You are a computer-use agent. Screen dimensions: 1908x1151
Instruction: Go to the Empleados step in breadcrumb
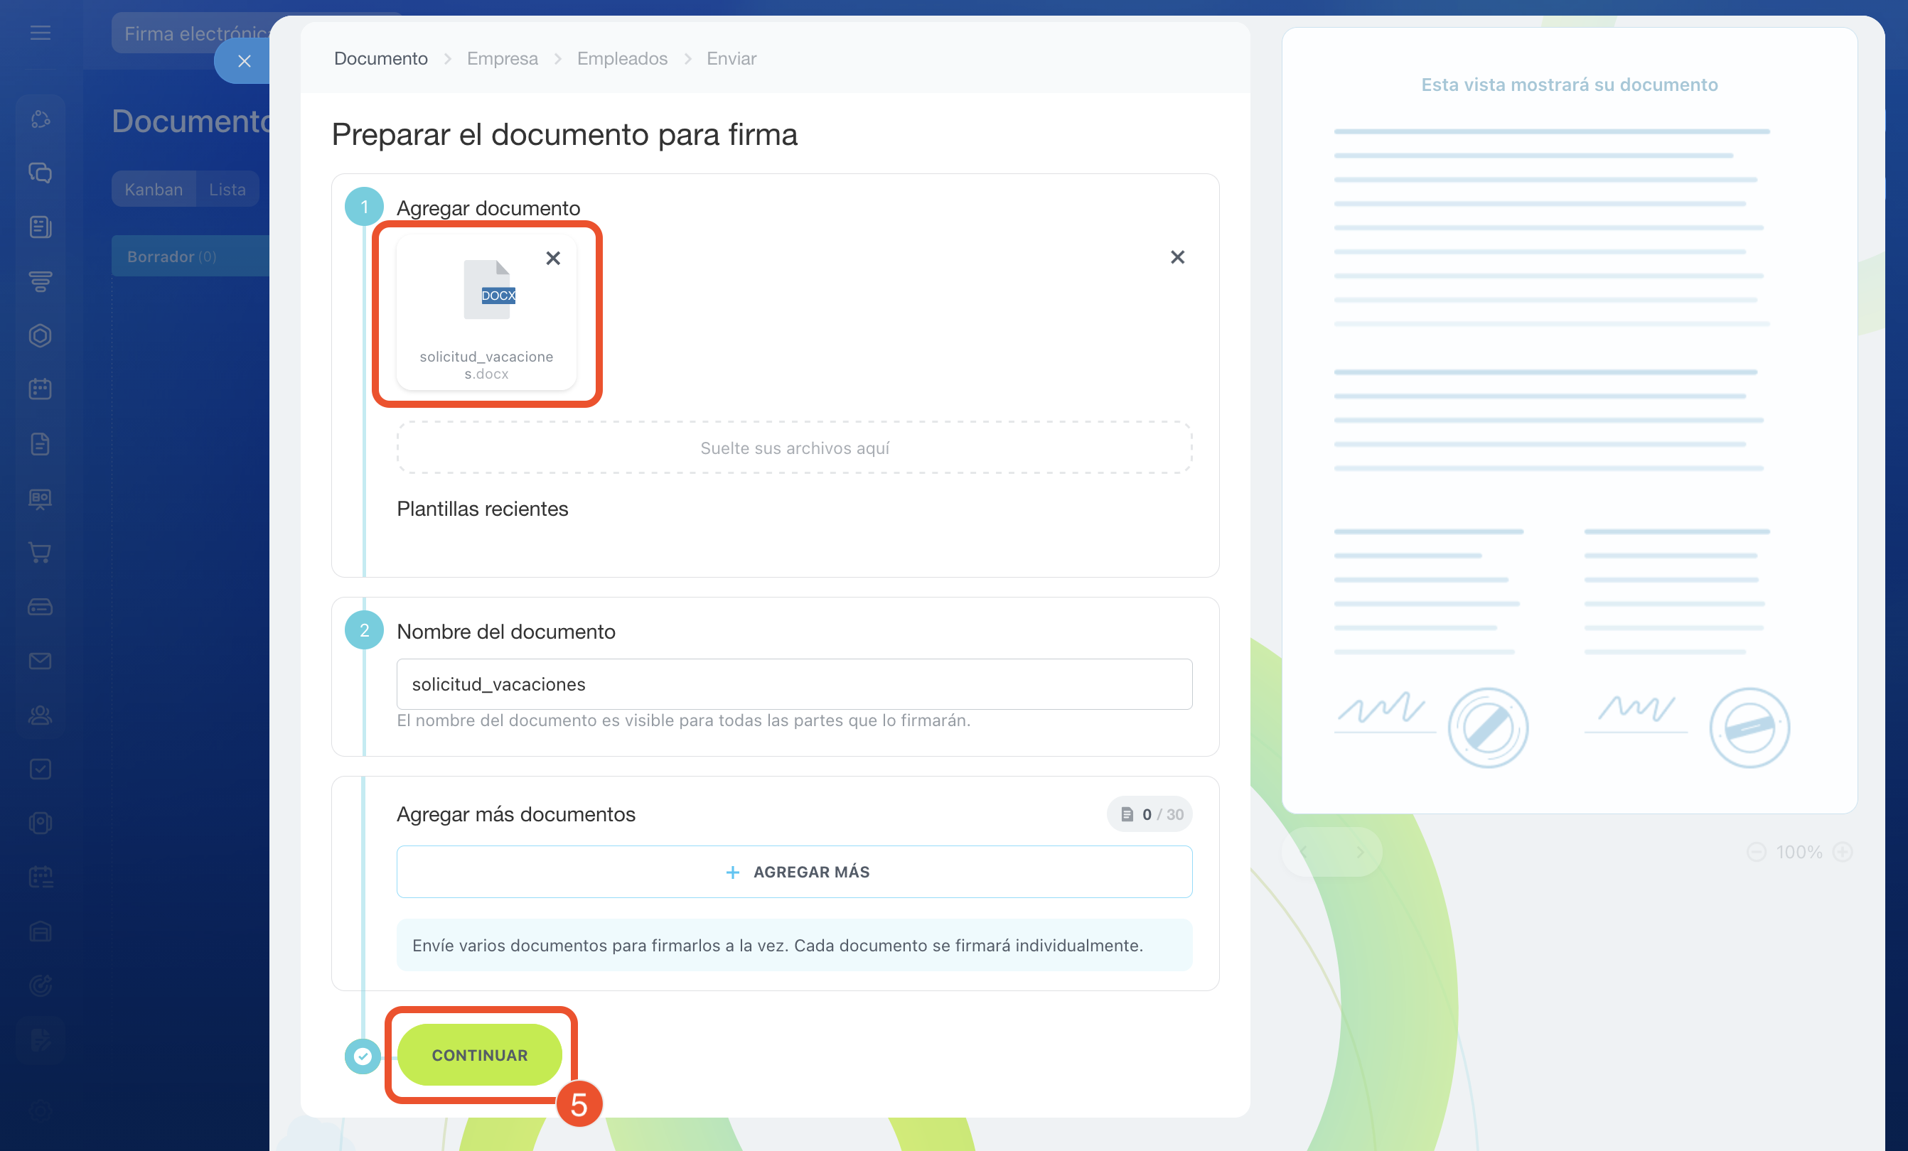point(622,59)
